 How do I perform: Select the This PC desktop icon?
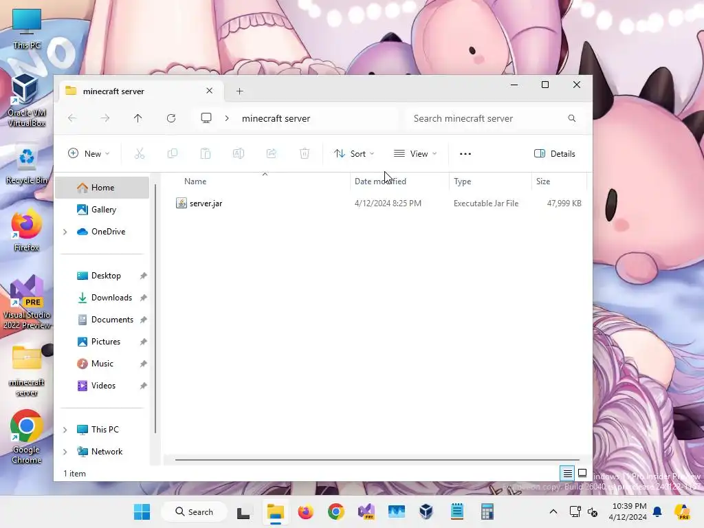27,29
